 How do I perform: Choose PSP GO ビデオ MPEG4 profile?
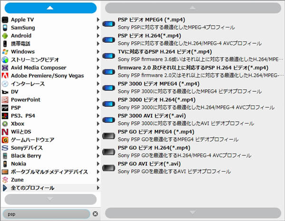pyautogui.click(x=193, y=136)
